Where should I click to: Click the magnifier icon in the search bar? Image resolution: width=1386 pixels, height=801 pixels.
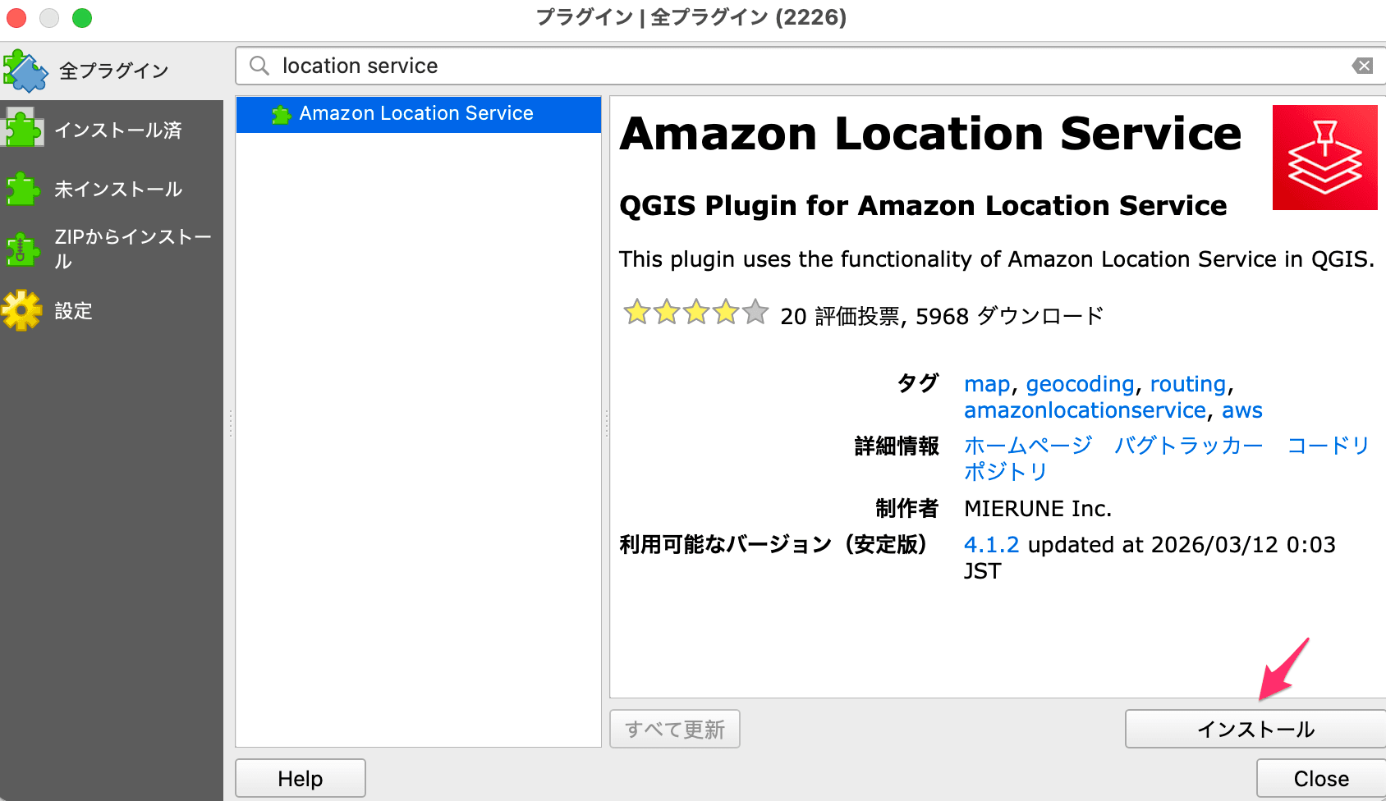coord(259,66)
